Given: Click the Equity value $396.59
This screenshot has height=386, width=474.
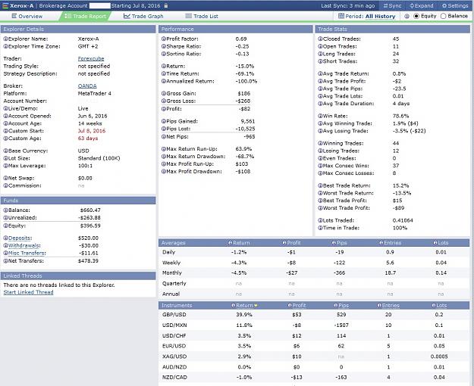Looking at the screenshot, I should pos(90,226).
